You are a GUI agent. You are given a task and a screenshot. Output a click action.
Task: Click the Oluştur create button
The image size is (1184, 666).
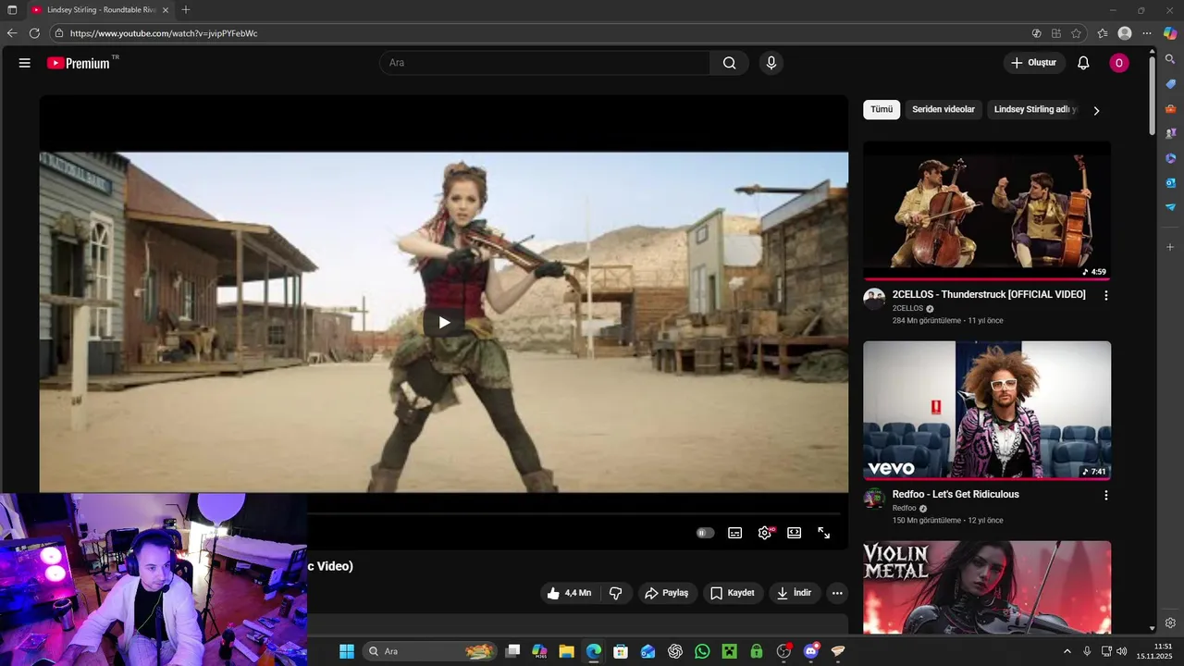pos(1034,63)
